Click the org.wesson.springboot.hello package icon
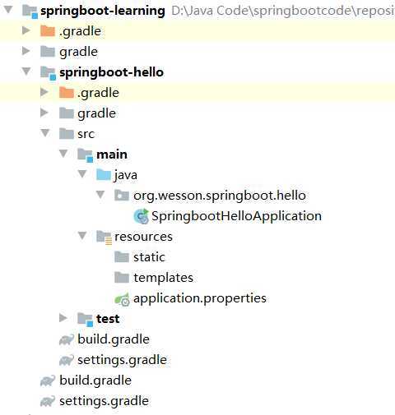 tap(122, 196)
